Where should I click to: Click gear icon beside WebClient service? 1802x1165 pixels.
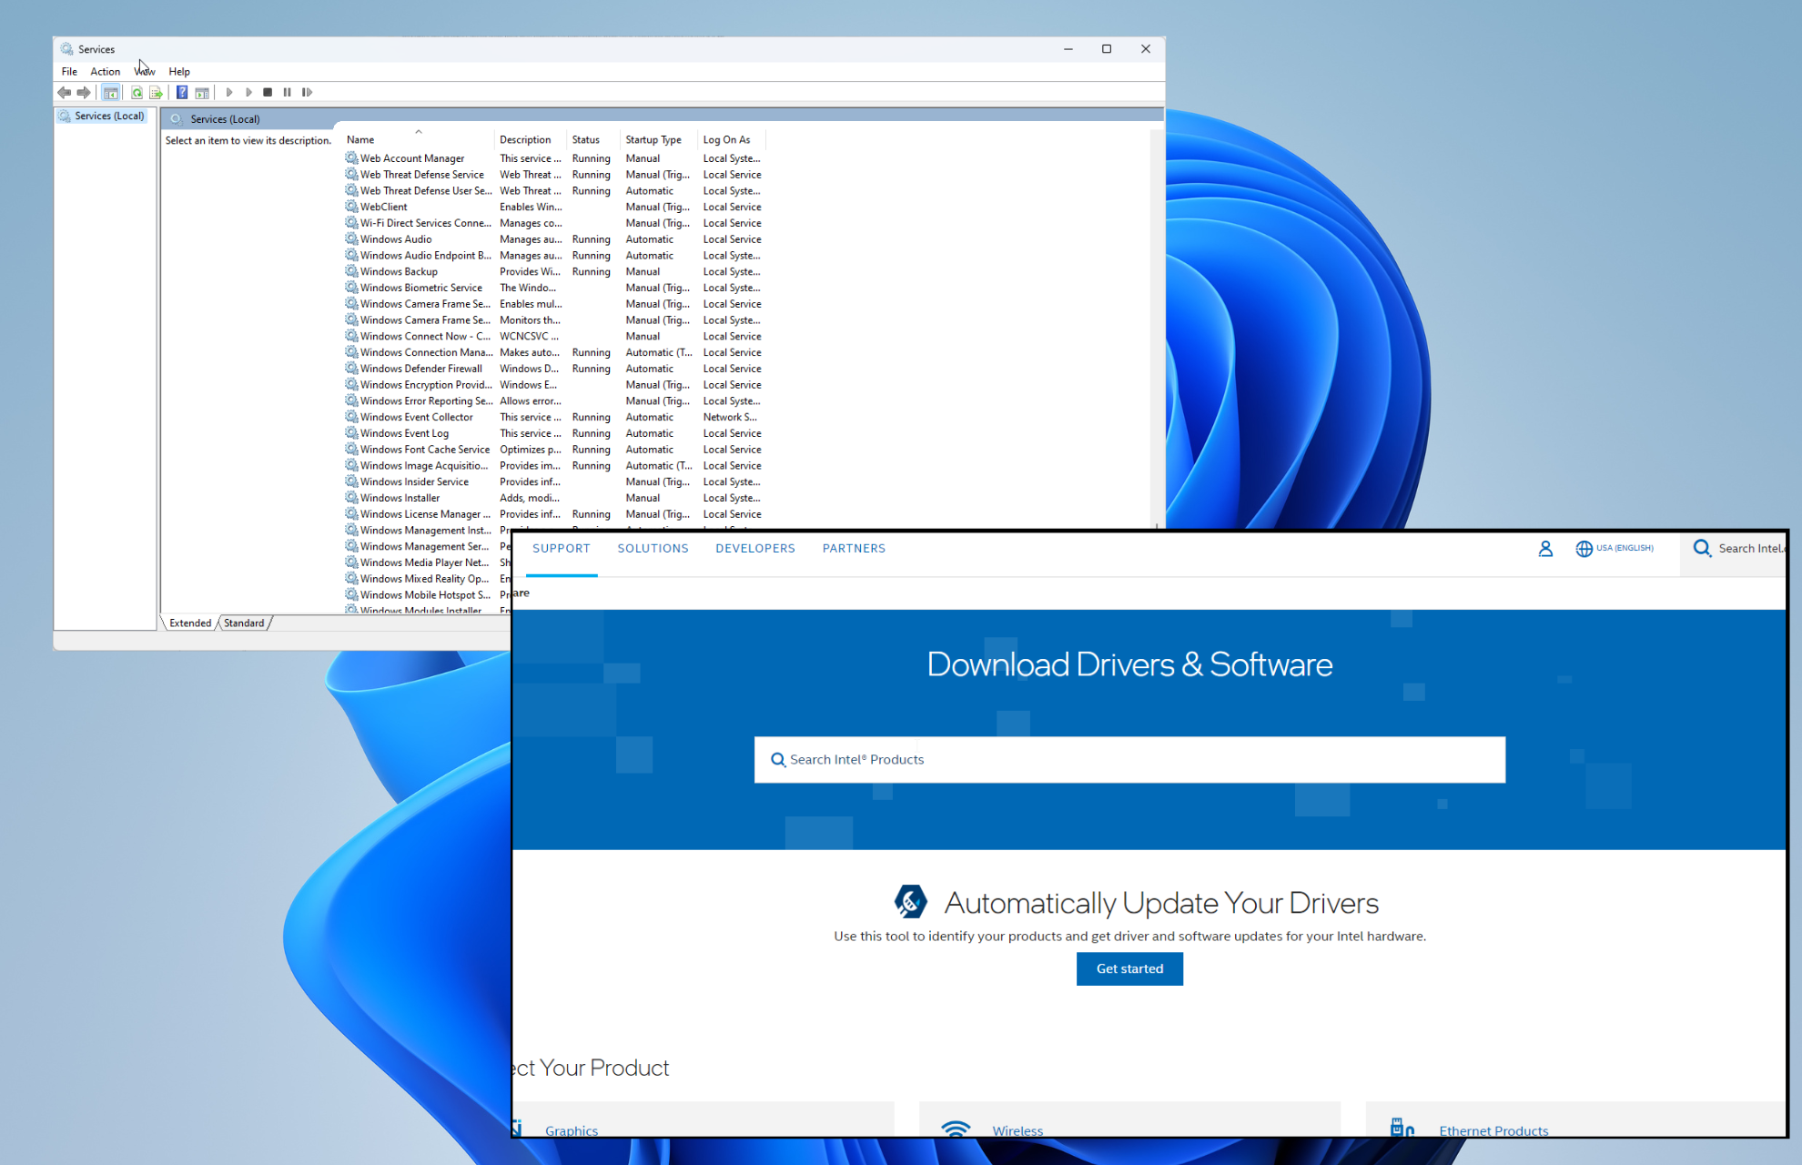(x=351, y=207)
